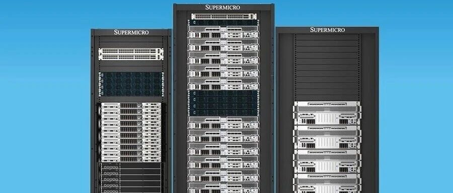Select the network switch atop the tallest rack
The height and width of the screenshot is (193, 453).
[224, 17]
